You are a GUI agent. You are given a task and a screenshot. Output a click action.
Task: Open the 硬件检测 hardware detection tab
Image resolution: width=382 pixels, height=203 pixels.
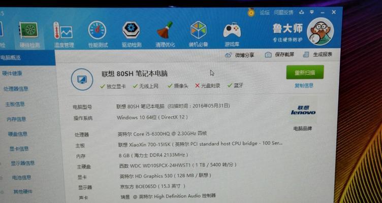coord(29,35)
